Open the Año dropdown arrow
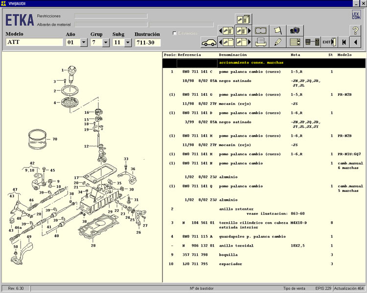Image resolution: width=367 pixels, height=293 pixels. click(84, 42)
